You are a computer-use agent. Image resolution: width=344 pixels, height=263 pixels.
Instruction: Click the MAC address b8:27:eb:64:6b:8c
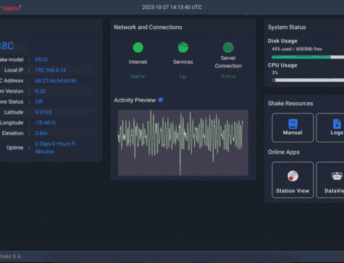[x=56, y=80]
